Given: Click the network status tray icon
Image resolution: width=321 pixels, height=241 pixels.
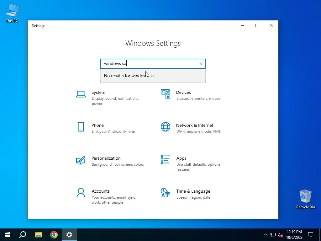Looking at the screenshot, I should 273,235.
